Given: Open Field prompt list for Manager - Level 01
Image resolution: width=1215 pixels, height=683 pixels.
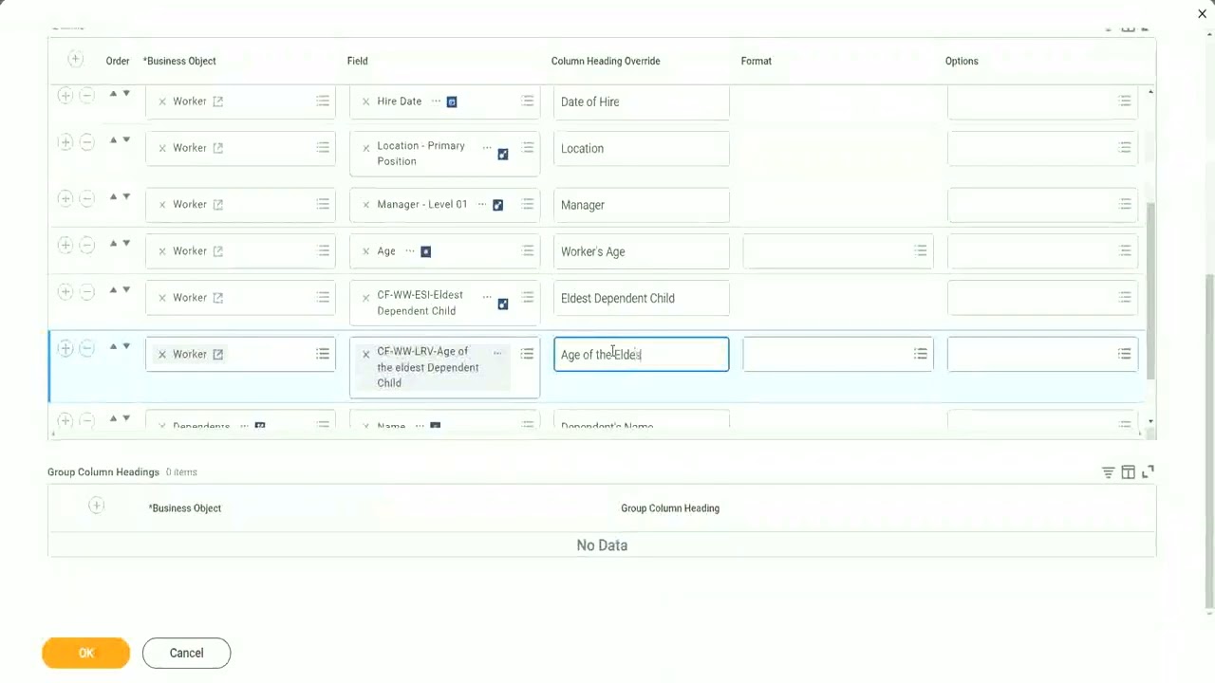Looking at the screenshot, I should [x=527, y=204].
